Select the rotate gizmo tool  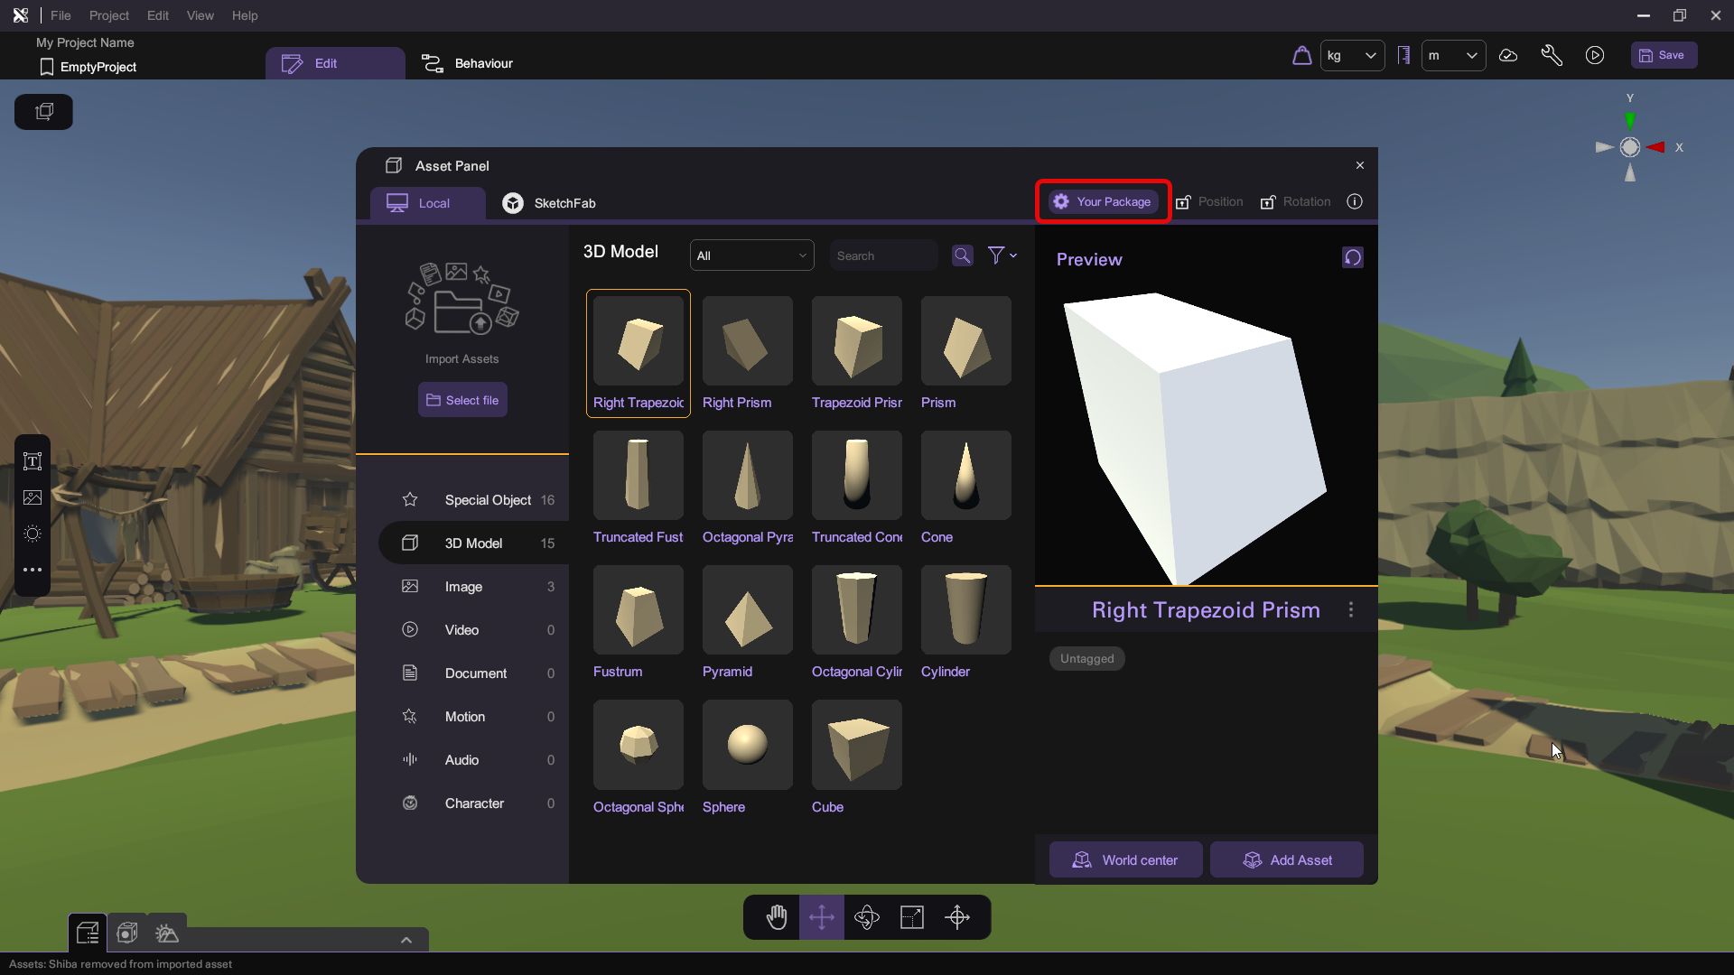[x=867, y=917]
